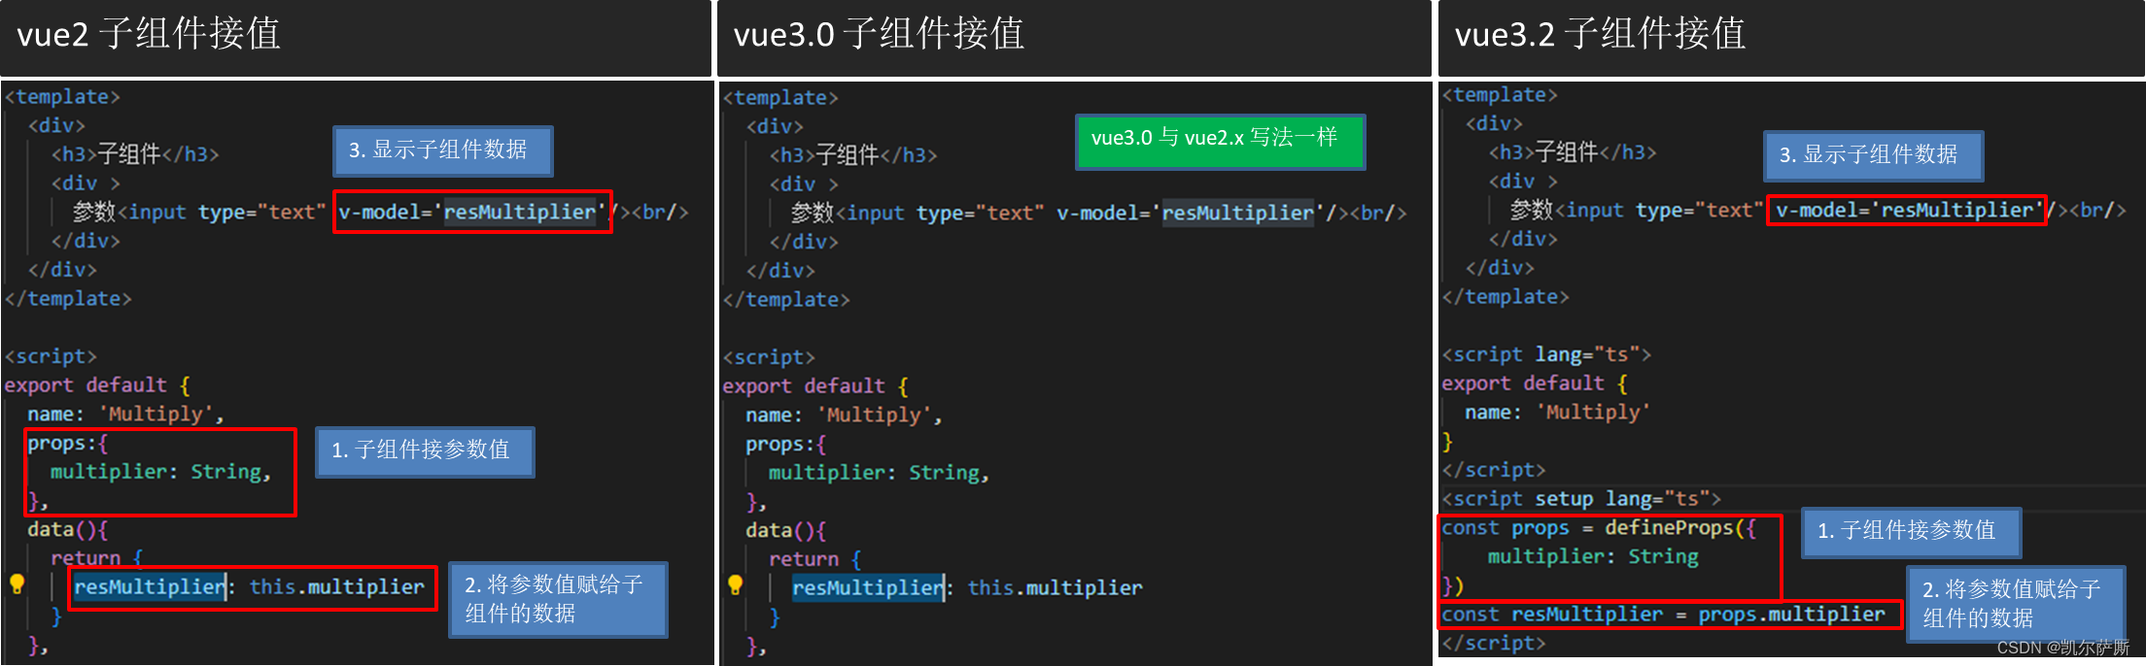Click 'this.multiplier' in the vue2 panel
This screenshot has width=2146, height=666.
pos(337,586)
